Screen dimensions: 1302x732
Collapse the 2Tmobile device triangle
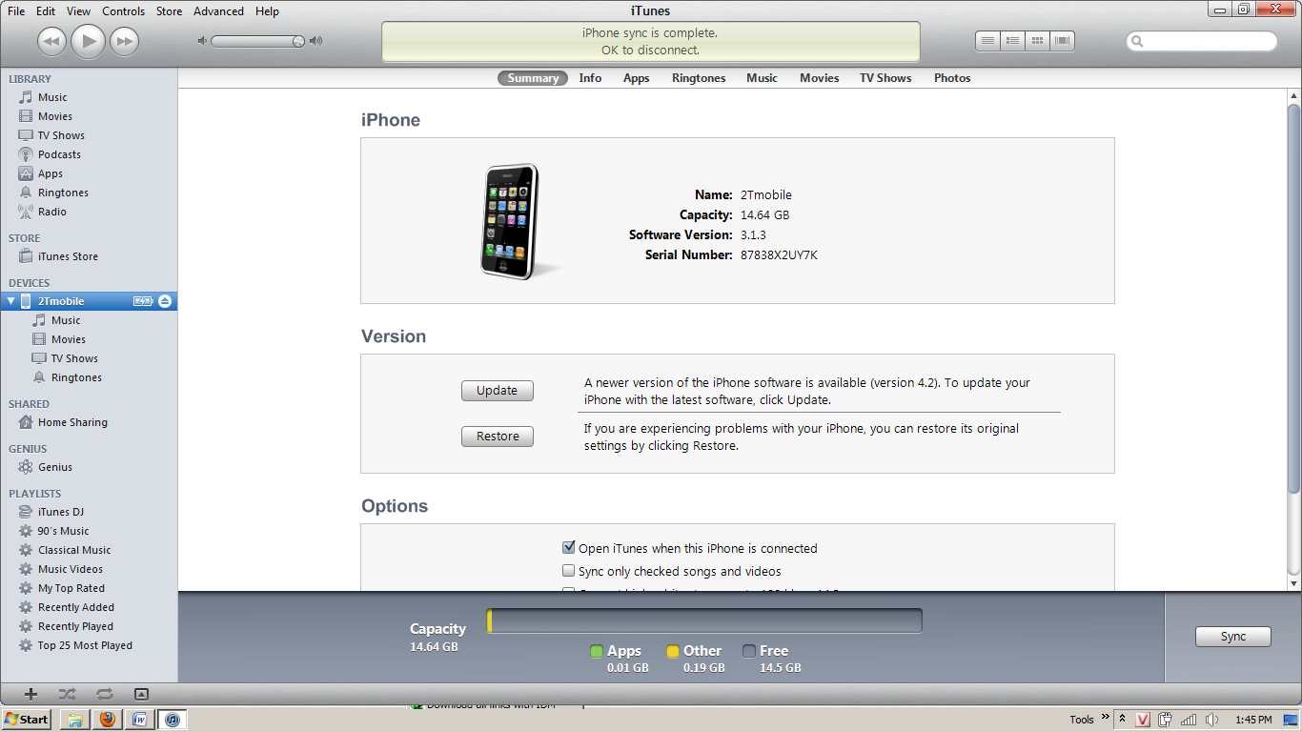(x=10, y=301)
